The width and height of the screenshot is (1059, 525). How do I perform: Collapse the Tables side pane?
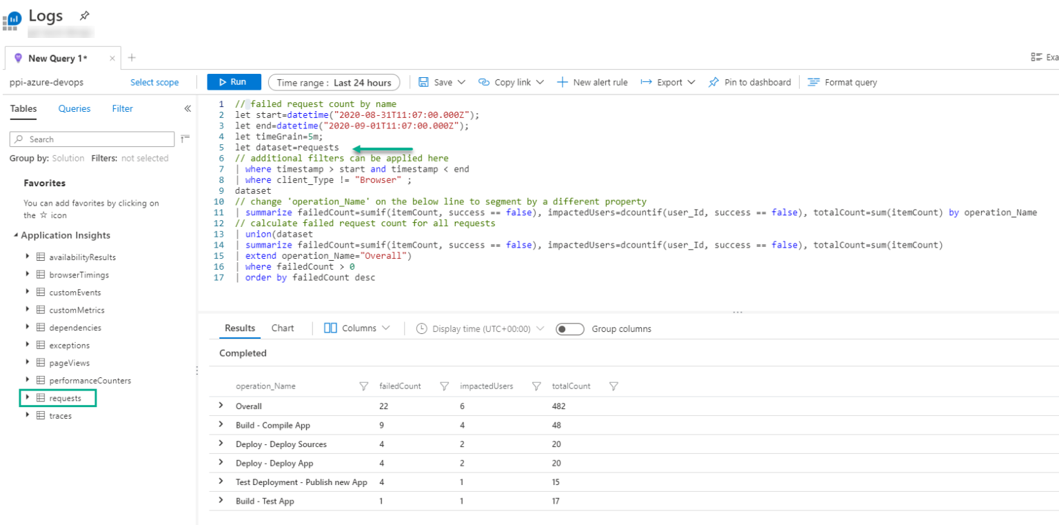point(187,108)
